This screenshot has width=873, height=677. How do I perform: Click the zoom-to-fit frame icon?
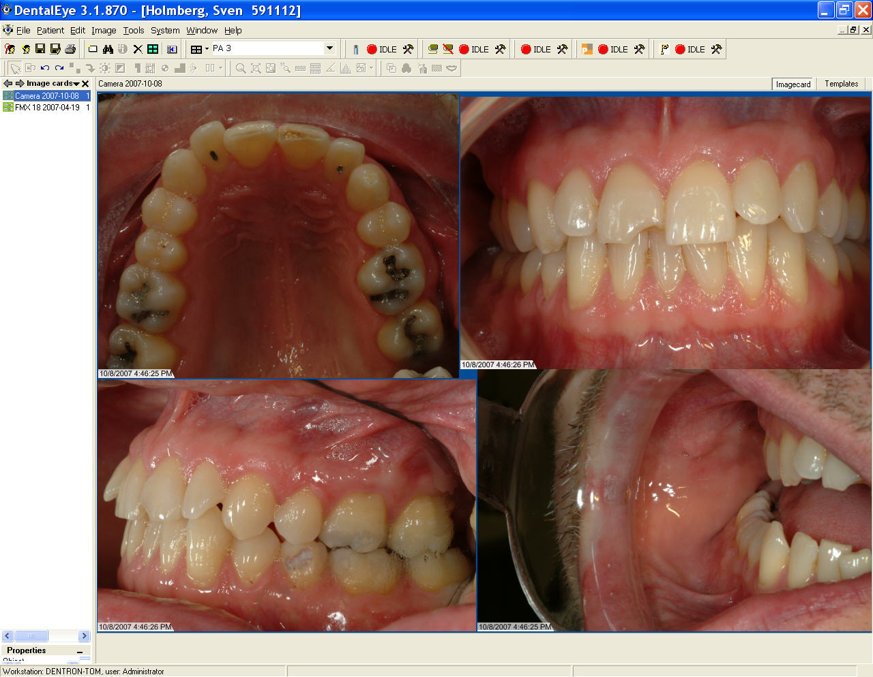click(256, 68)
